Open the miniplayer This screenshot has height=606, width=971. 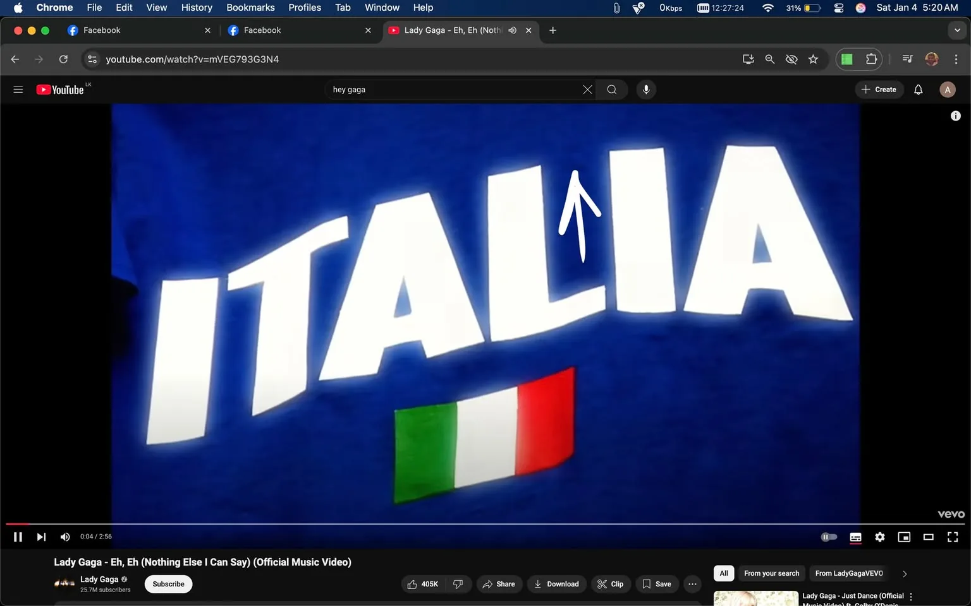tap(903, 537)
